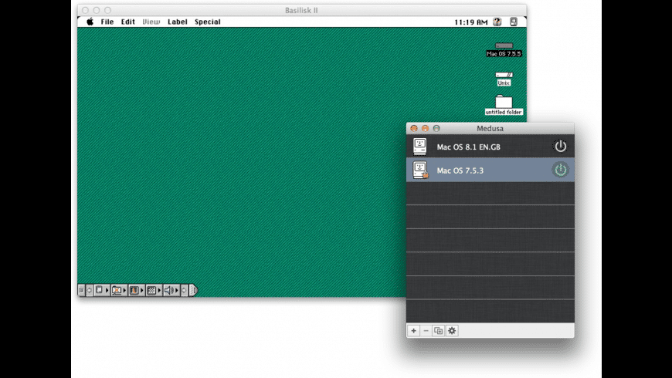The image size is (672, 378).
Task: Duplicate the selected machine in Medusa
Action: (x=439, y=330)
